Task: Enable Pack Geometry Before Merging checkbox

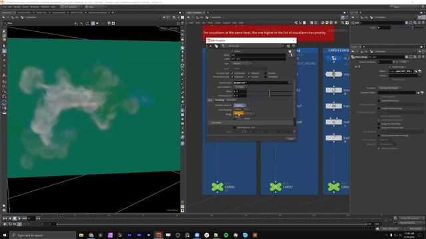Action: tap(379, 135)
